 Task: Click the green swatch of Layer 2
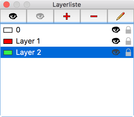pos(8,53)
